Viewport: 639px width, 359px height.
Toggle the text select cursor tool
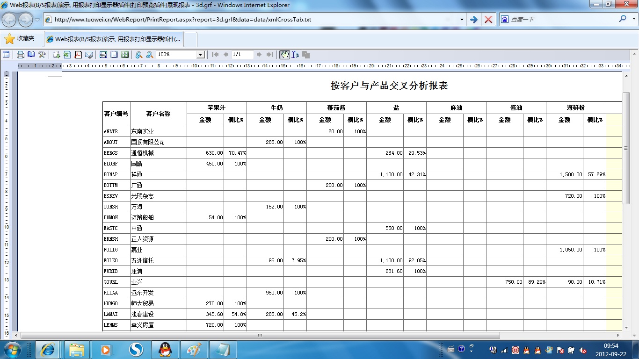[x=295, y=55]
